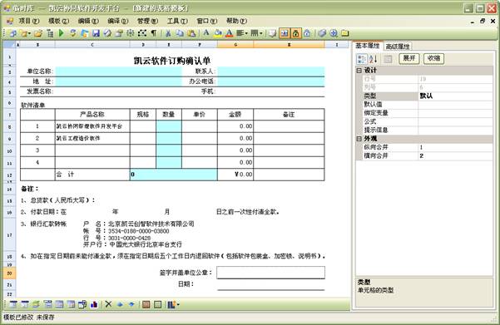Collapse the 设计 property group
The image size is (500, 325).
click(x=359, y=71)
